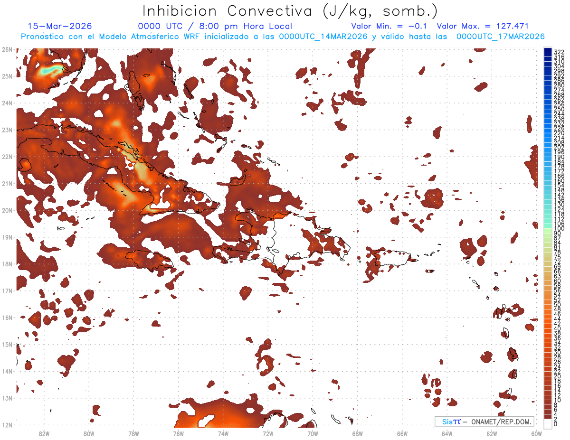Click the '0' colorbar label at the bottom
The image size is (570, 440).
tap(555, 424)
